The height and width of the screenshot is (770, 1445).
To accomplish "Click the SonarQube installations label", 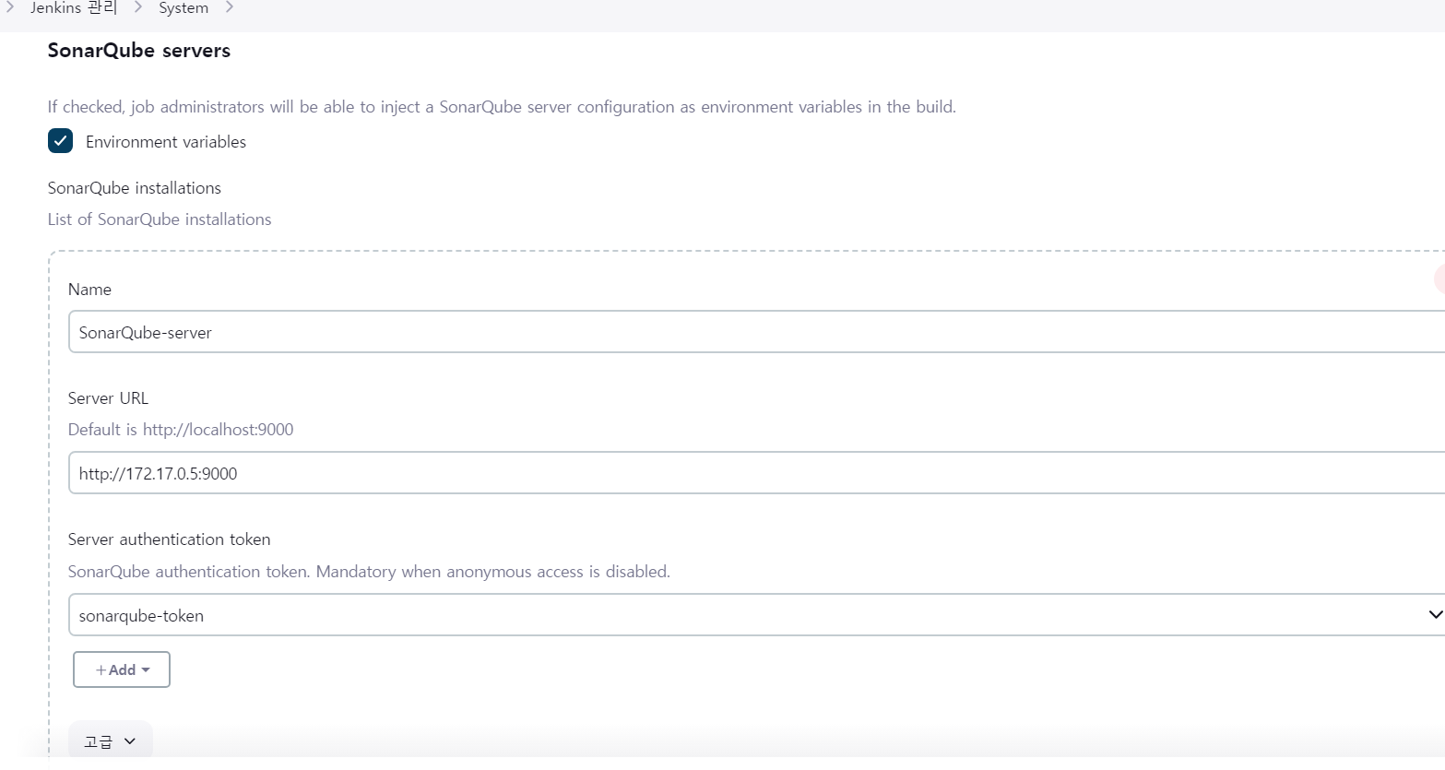I will click(x=135, y=188).
